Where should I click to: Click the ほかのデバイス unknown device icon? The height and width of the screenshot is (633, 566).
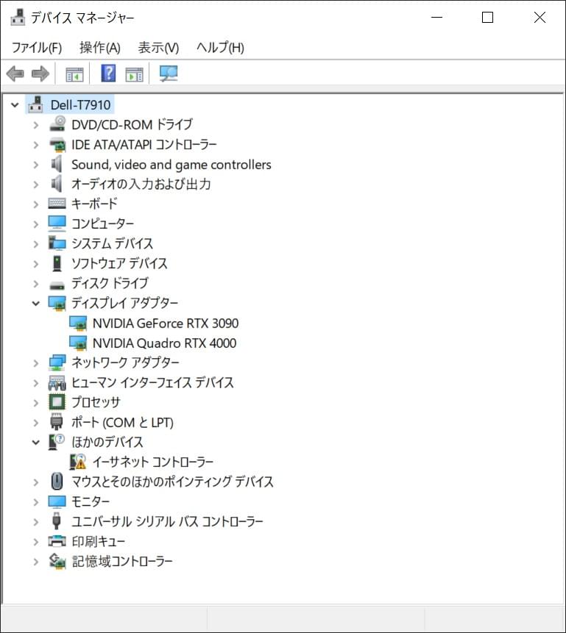57,442
